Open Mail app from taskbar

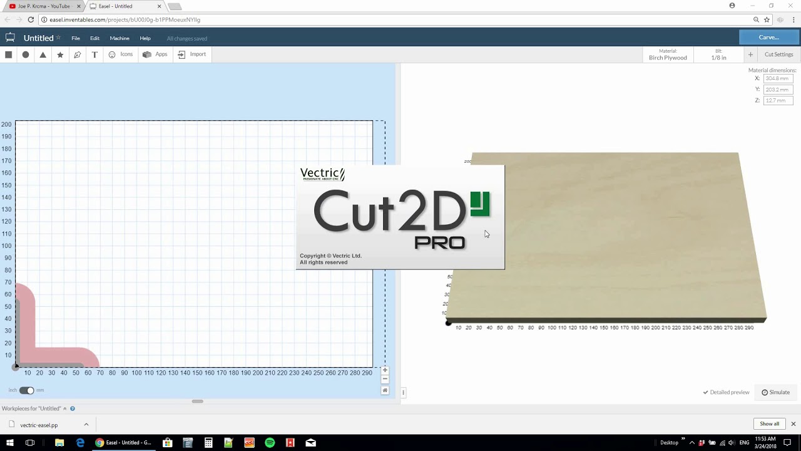coord(311,442)
